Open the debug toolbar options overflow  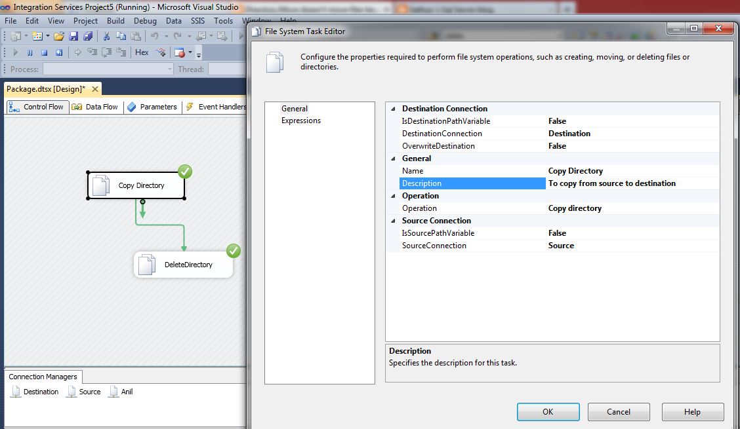click(x=199, y=54)
